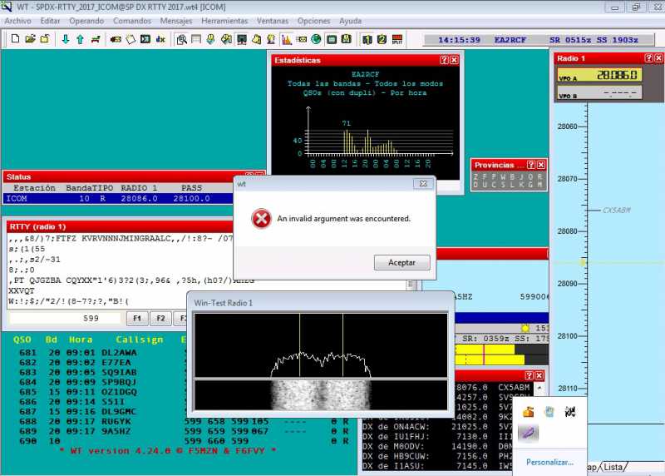Open the Archivo menu

[17, 21]
